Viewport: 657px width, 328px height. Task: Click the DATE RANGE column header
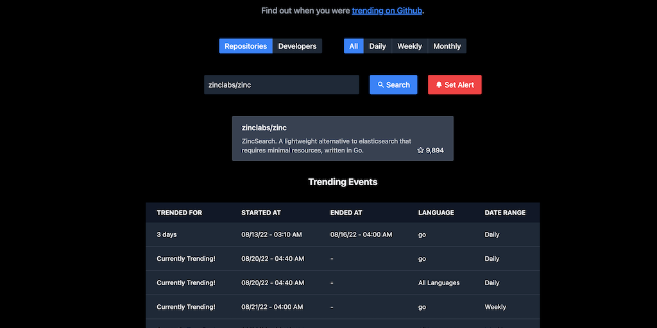click(505, 213)
